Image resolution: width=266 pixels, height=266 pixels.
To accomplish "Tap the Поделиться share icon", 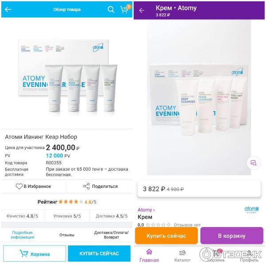I will [x=86, y=186].
